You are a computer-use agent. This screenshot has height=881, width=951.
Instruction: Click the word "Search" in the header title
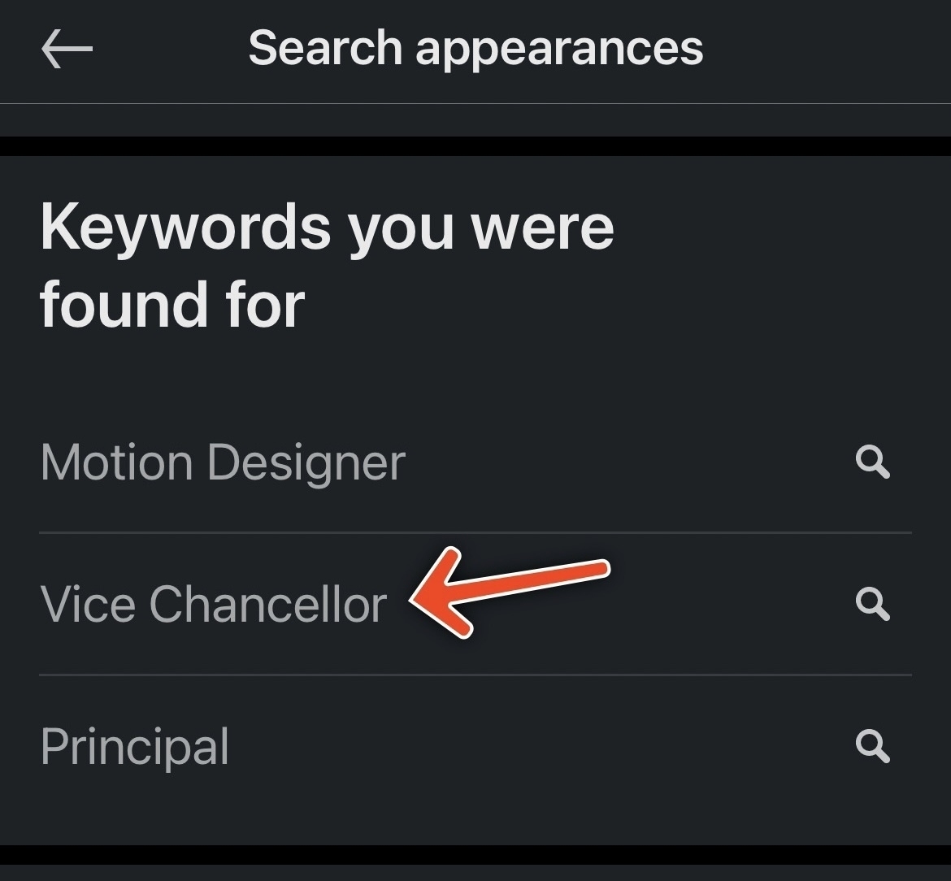tap(325, 48)
